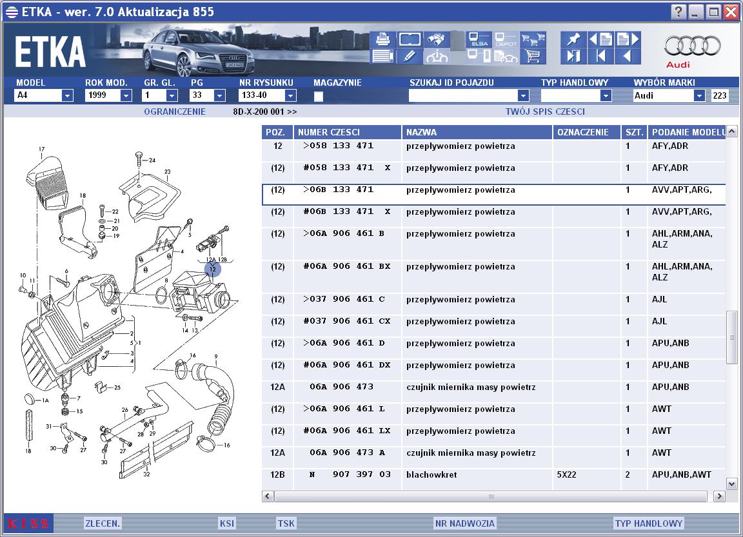Click the NUMER CZESCI column header

pos(348,132)
